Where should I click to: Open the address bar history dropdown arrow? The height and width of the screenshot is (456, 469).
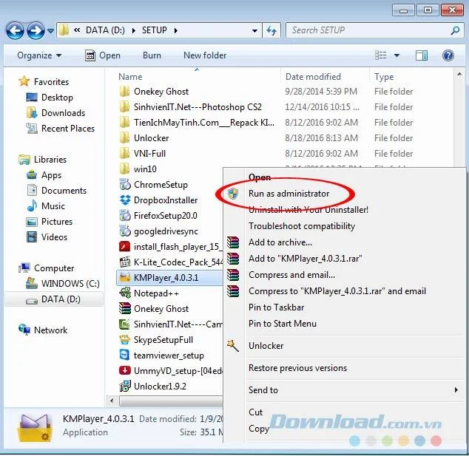(254, 30)
